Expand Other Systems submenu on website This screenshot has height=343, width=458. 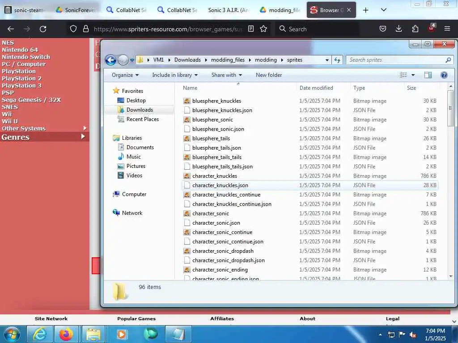tap(85, 128)
